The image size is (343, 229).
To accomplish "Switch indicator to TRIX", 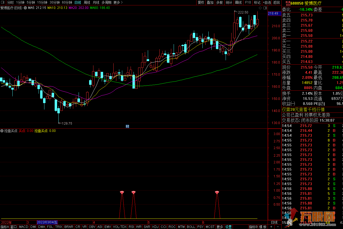I will [59, 227].
